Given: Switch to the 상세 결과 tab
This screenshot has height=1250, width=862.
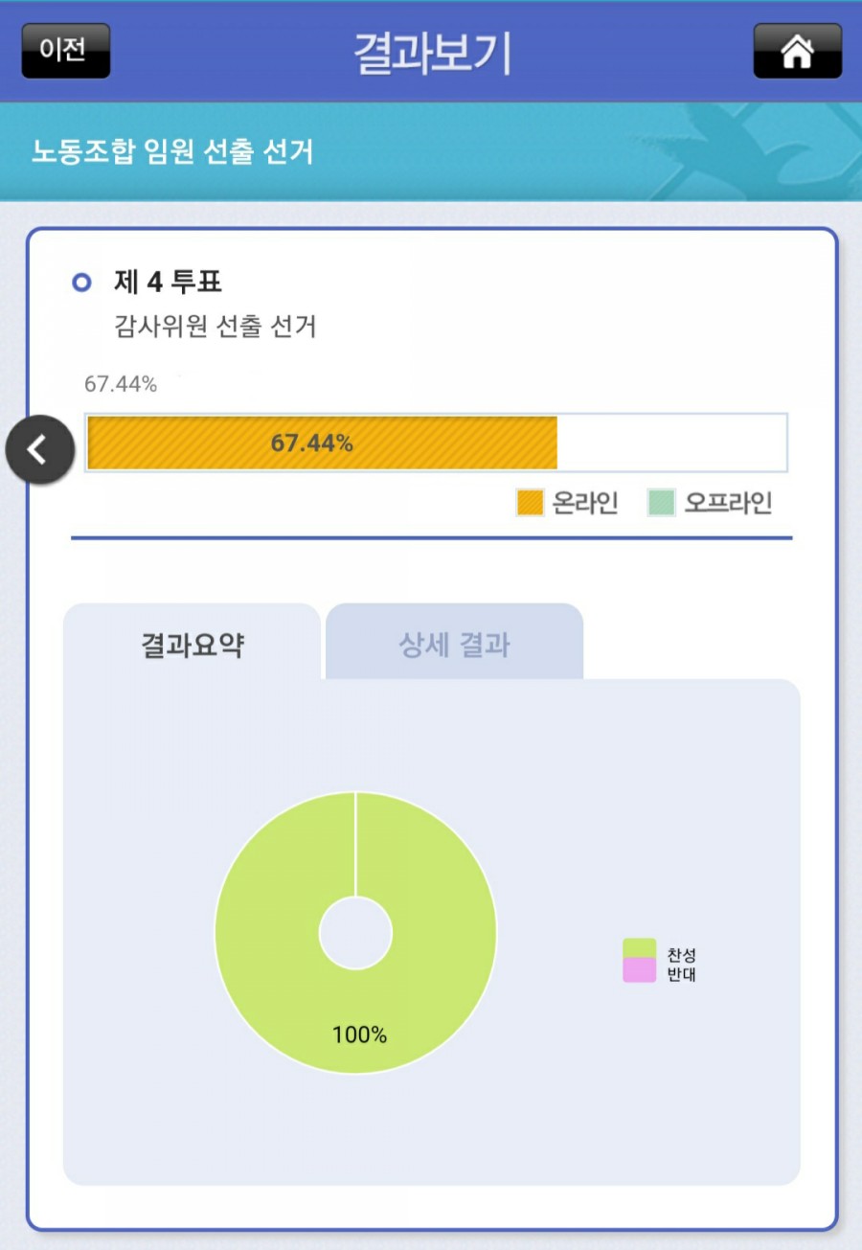Looking at the screenshot, I should (454, 645).
